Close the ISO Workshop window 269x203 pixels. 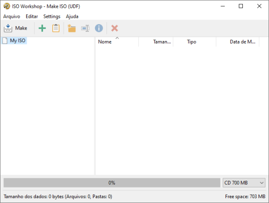tap(259, 6)
